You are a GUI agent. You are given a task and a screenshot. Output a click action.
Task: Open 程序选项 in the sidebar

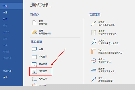point(7,71)
